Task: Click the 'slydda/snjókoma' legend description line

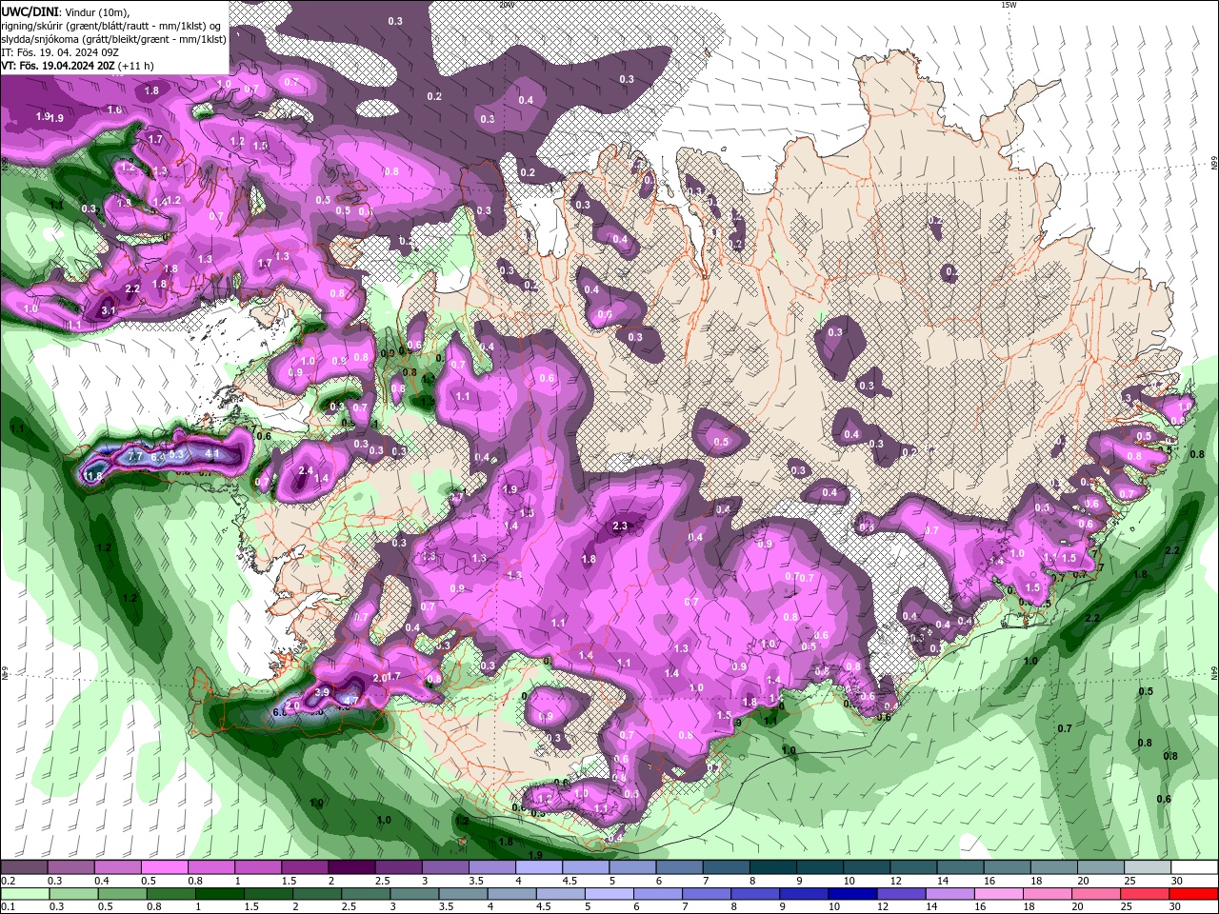Action: [x=113, y=39]
